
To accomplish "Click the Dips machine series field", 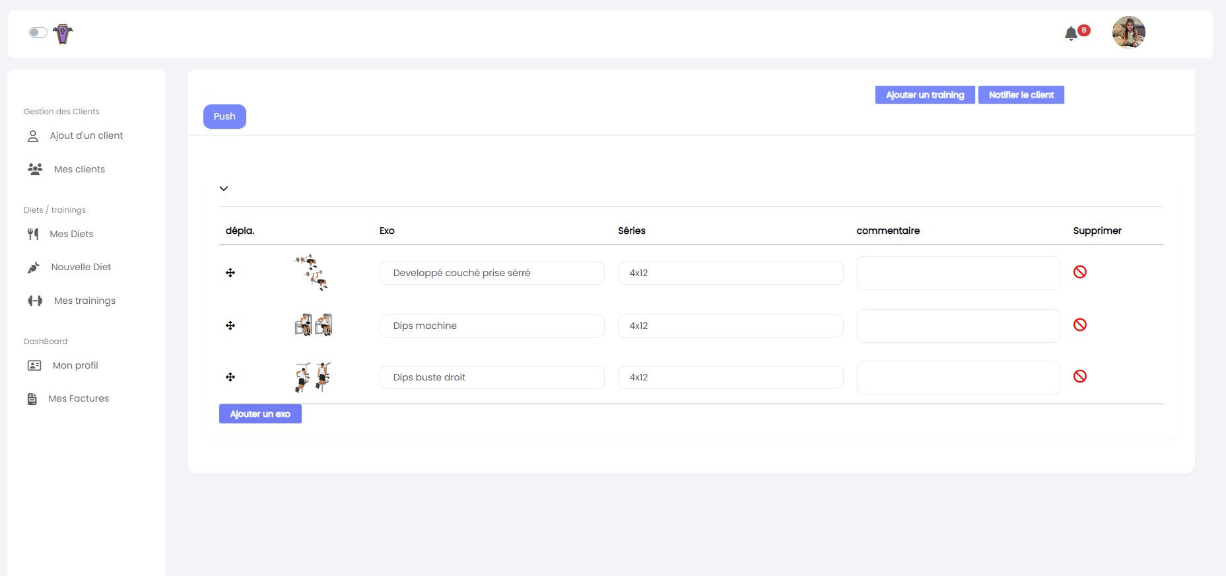I will 730,326.
